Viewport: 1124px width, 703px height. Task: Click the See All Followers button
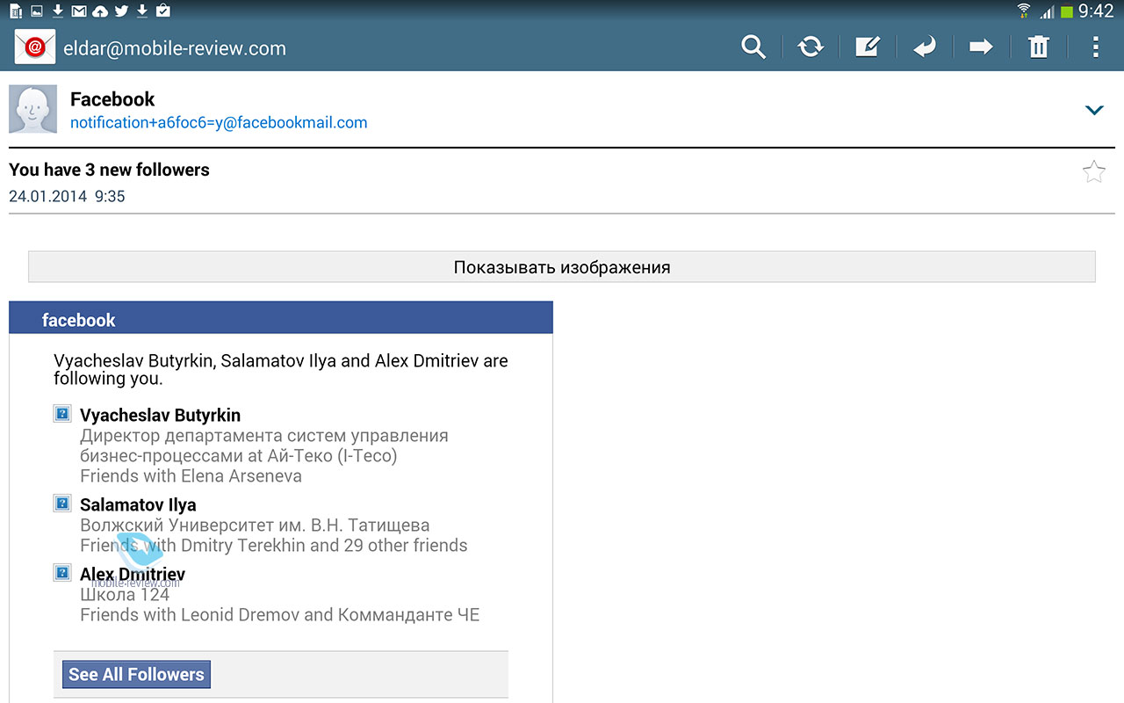136,675
